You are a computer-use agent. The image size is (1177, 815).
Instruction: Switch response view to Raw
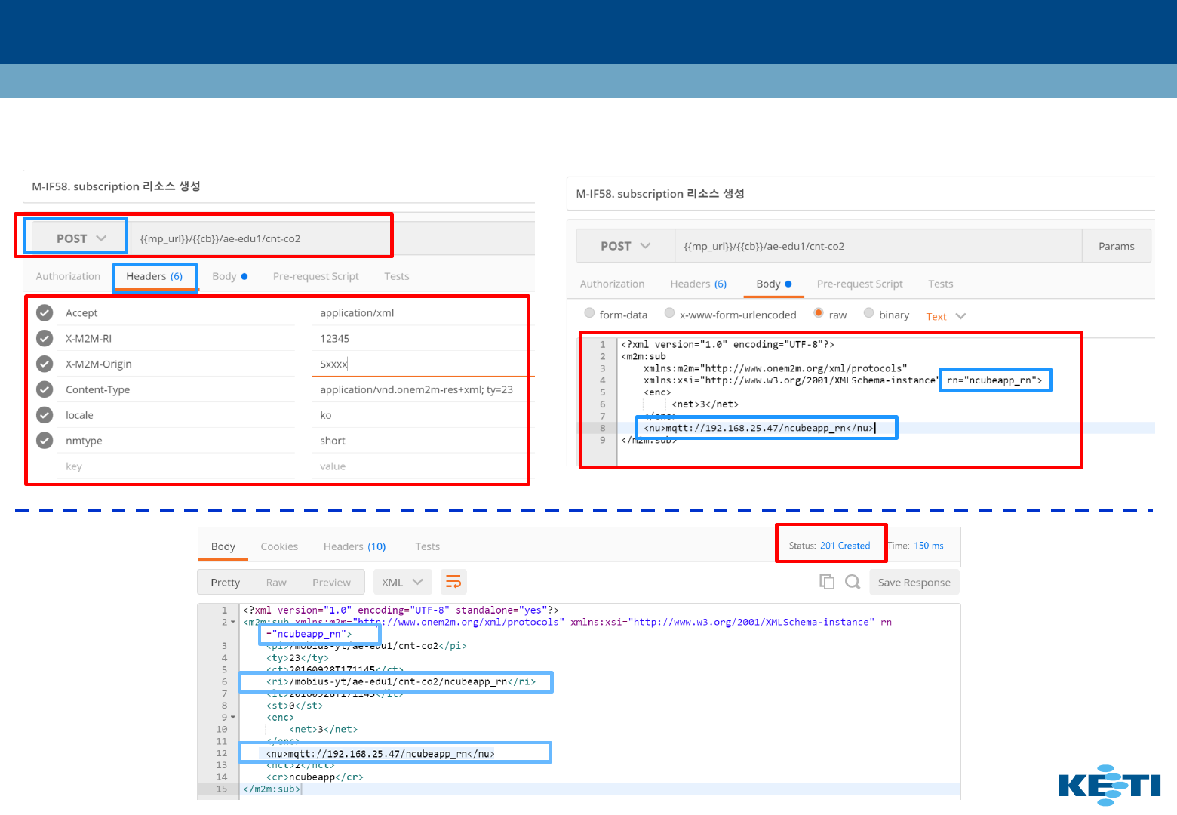(276, 583)
